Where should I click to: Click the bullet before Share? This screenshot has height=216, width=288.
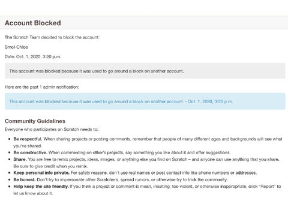point(9,160)
